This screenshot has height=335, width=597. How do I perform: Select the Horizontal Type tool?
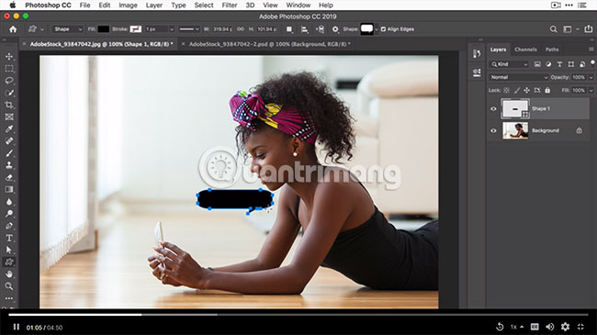click(x=9, y=238)
